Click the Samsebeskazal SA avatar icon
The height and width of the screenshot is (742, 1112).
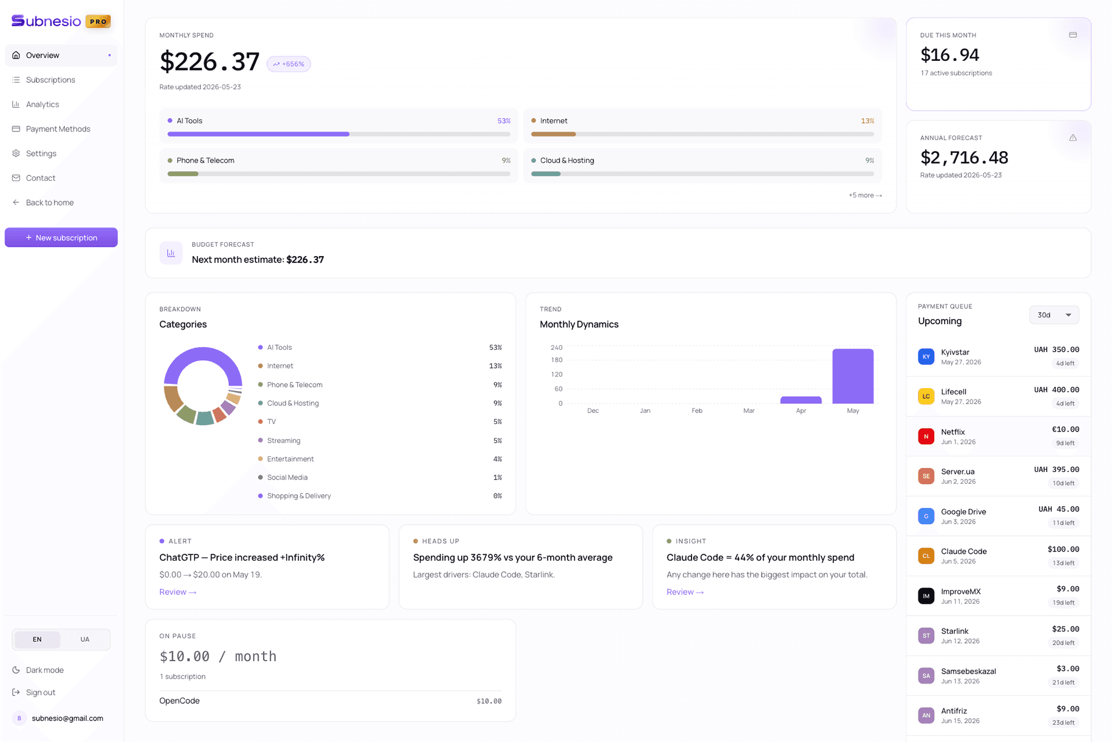coord(926,676)
